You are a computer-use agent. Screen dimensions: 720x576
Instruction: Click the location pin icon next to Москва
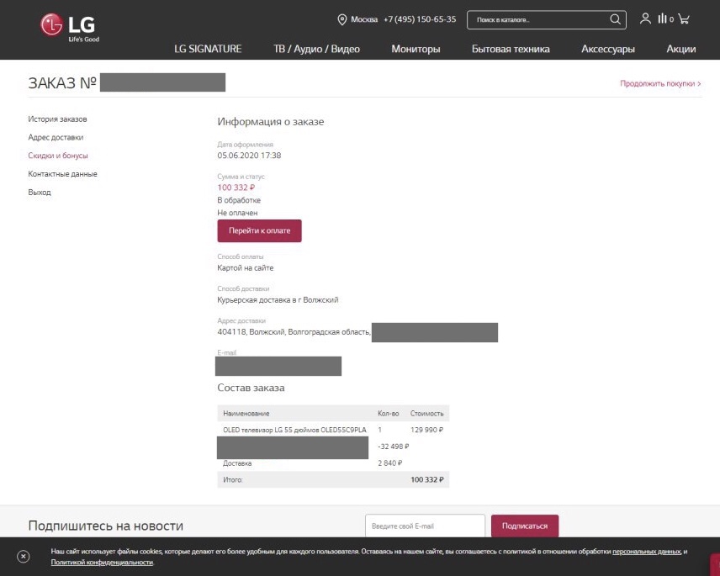[x=342, y=19]
